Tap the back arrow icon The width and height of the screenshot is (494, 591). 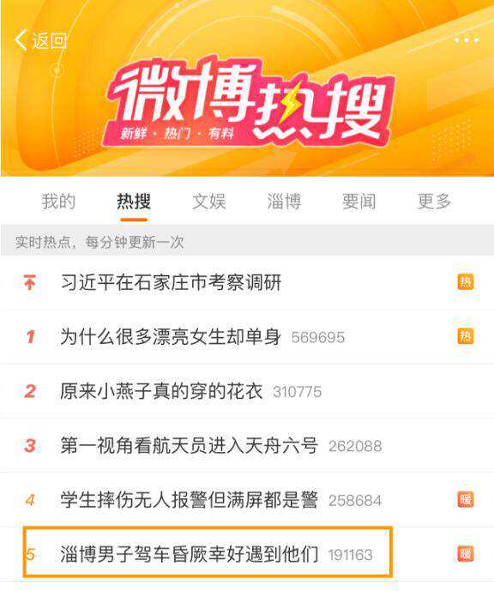(x=21, y=39)
